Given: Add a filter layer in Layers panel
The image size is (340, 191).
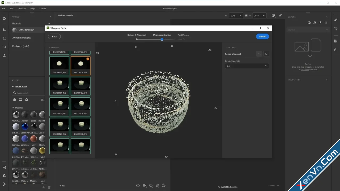Looking at the screenshot, I should point(309,23).
